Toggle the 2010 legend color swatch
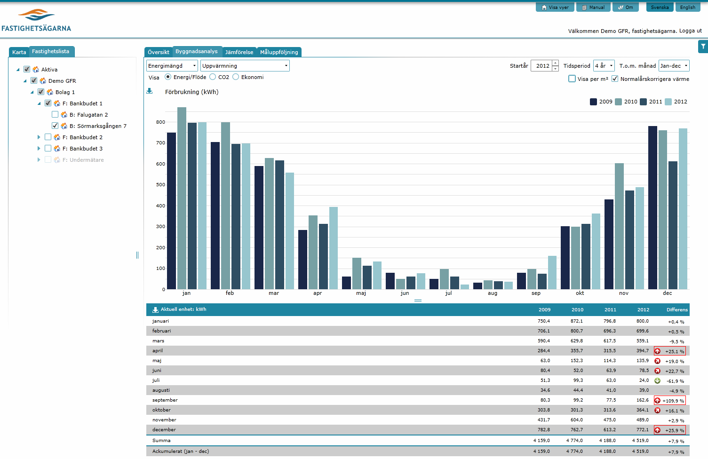Image resolution: width=708 pixels, height=459 pixels. pyautogui.click(x=618, y=102)
